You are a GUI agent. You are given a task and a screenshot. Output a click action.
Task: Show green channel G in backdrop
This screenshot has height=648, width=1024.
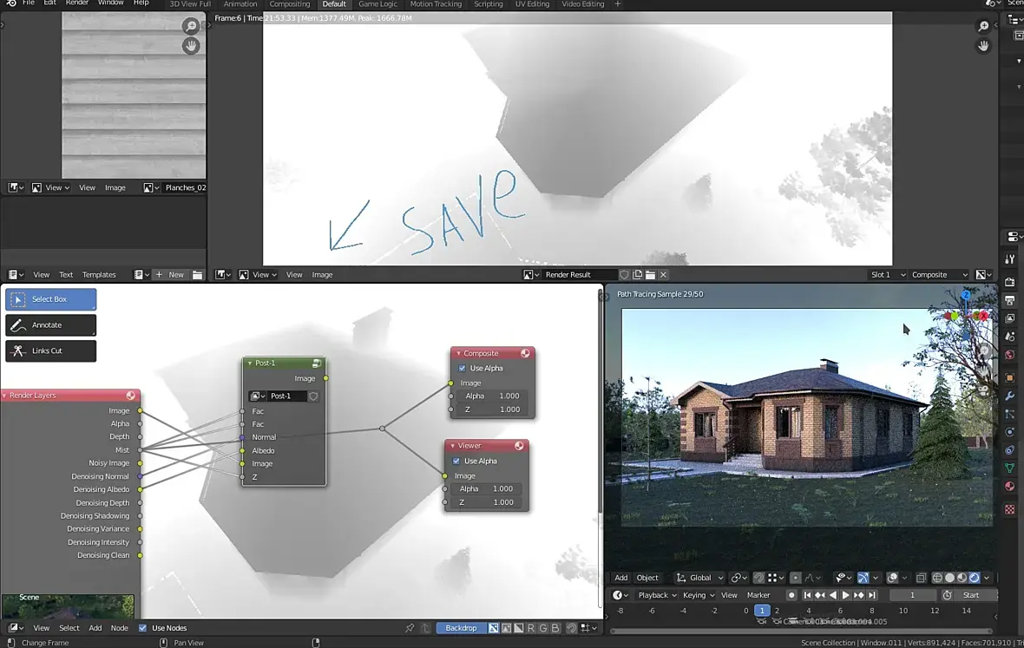click(543, 628)
